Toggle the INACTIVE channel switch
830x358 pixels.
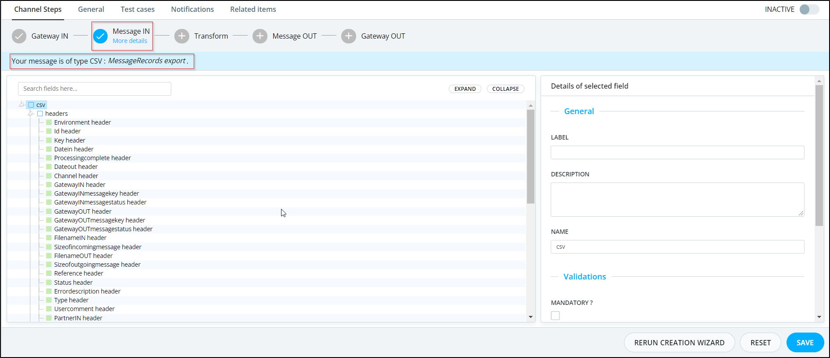pos(809,9)
